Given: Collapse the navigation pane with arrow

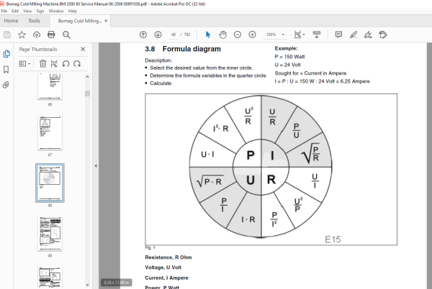Looking at the screenshot, I should (x=96, y=166).
